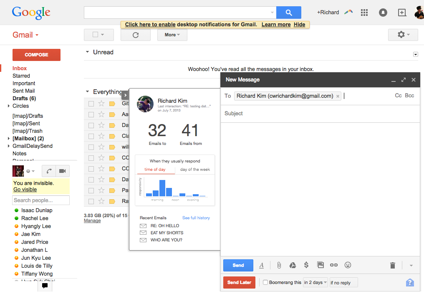The image size is (424, 294).
Task: Open the RE: OH HELLO recent email
Action: coord(165,226)
